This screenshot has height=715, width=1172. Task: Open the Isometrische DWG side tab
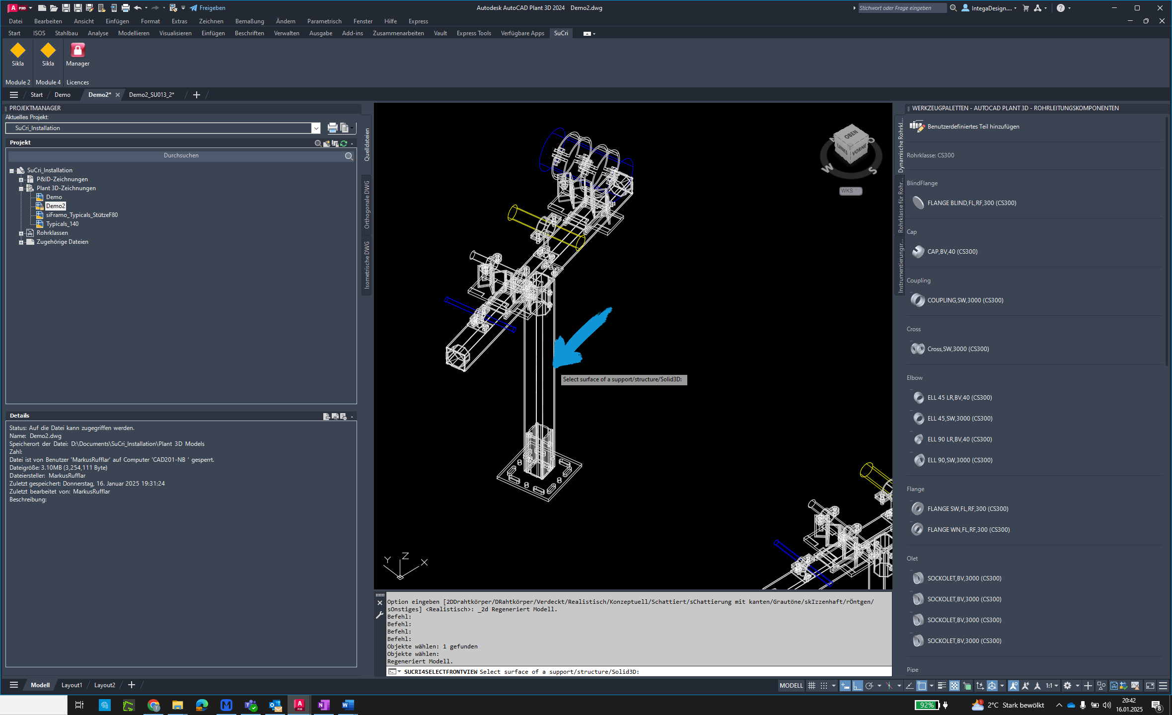tap(367, 266)
